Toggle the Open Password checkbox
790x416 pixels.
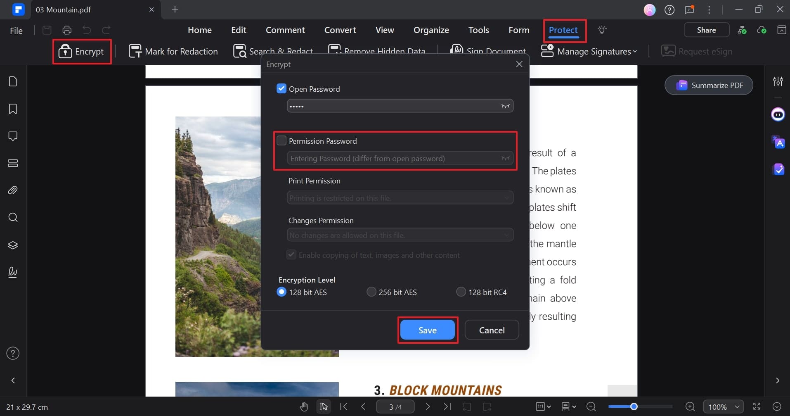point(281,88)
